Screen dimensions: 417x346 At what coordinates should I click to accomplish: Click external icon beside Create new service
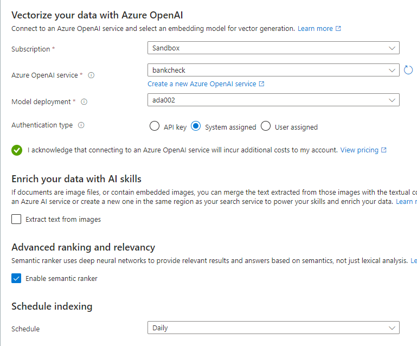click(262, 84)
